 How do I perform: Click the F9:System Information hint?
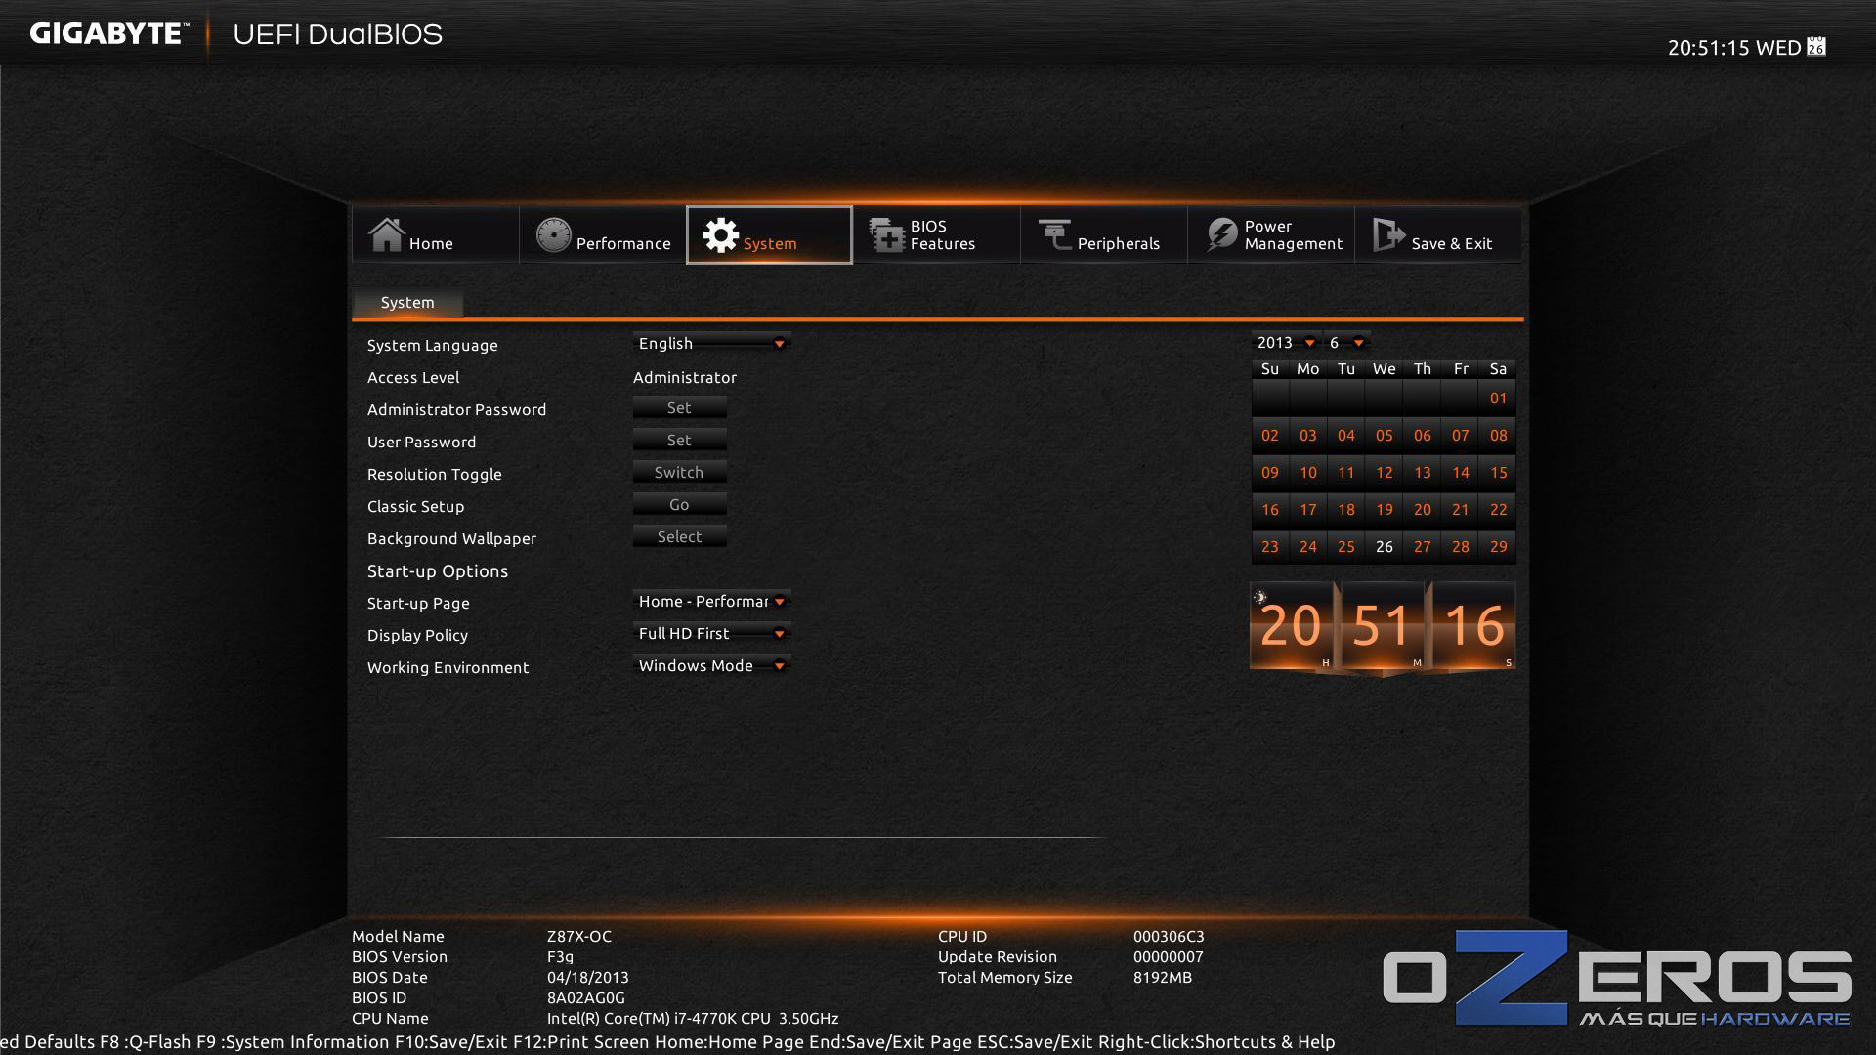pos(293,1041)
